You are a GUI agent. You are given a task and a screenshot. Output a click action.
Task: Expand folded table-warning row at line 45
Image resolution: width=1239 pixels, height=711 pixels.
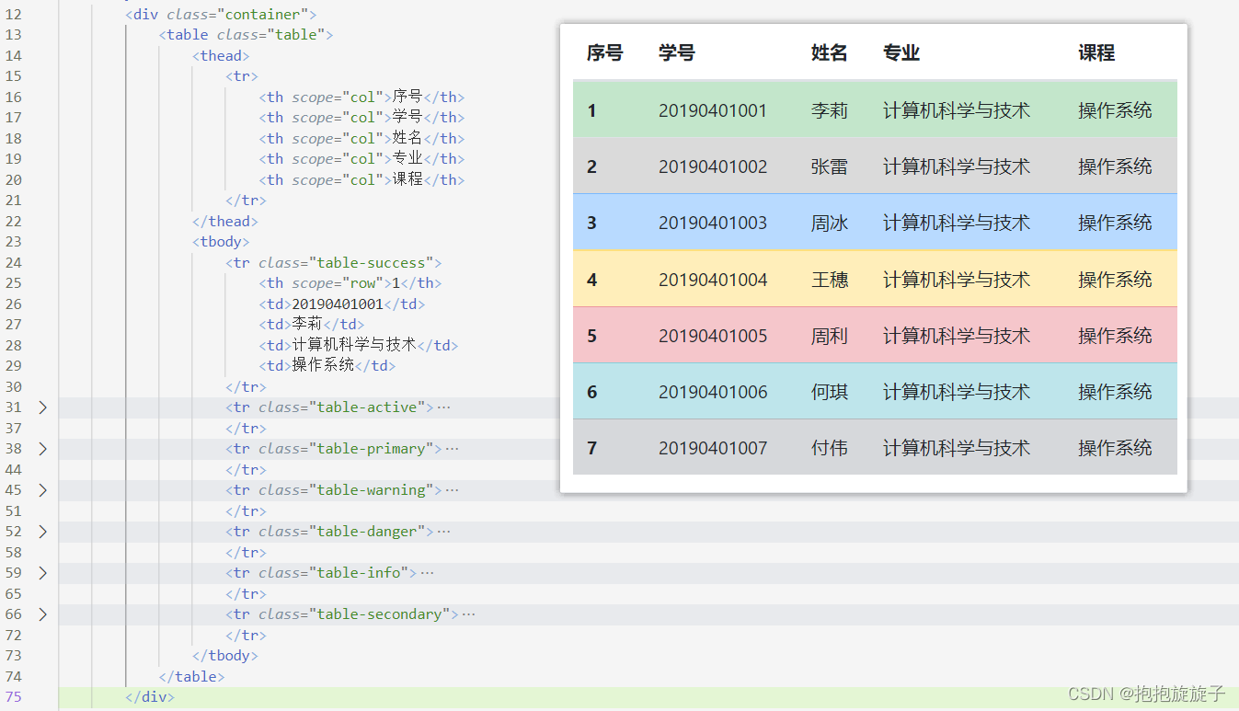click(x=42, y=490)
